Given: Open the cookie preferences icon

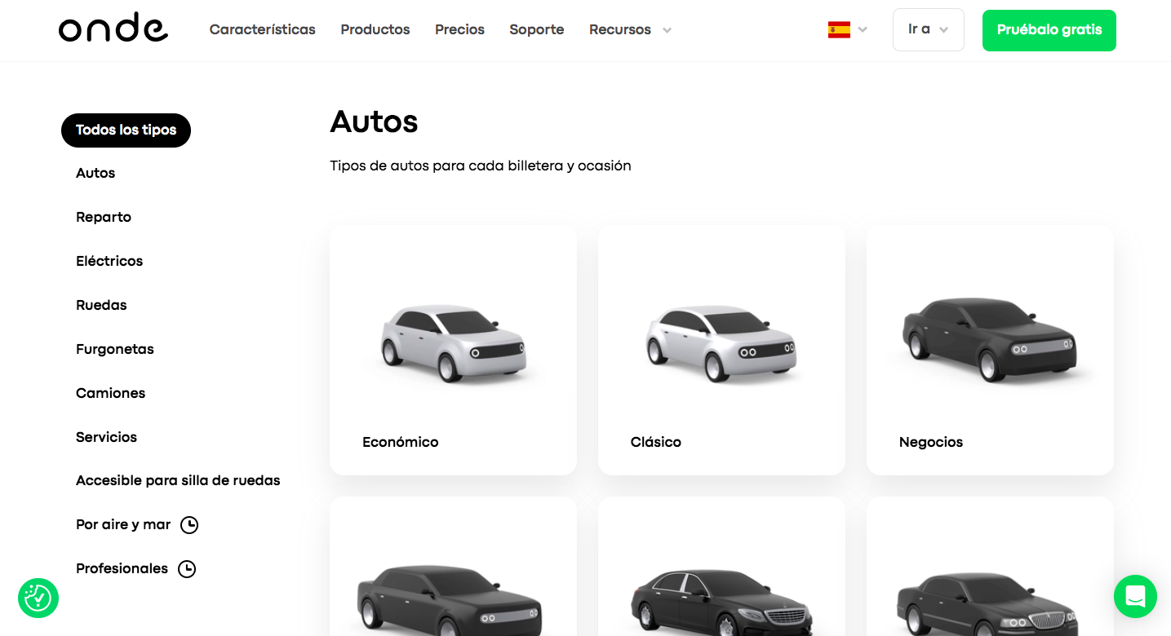Looking at the screenshot, I should pyautogui.click(x=38, y=598).
